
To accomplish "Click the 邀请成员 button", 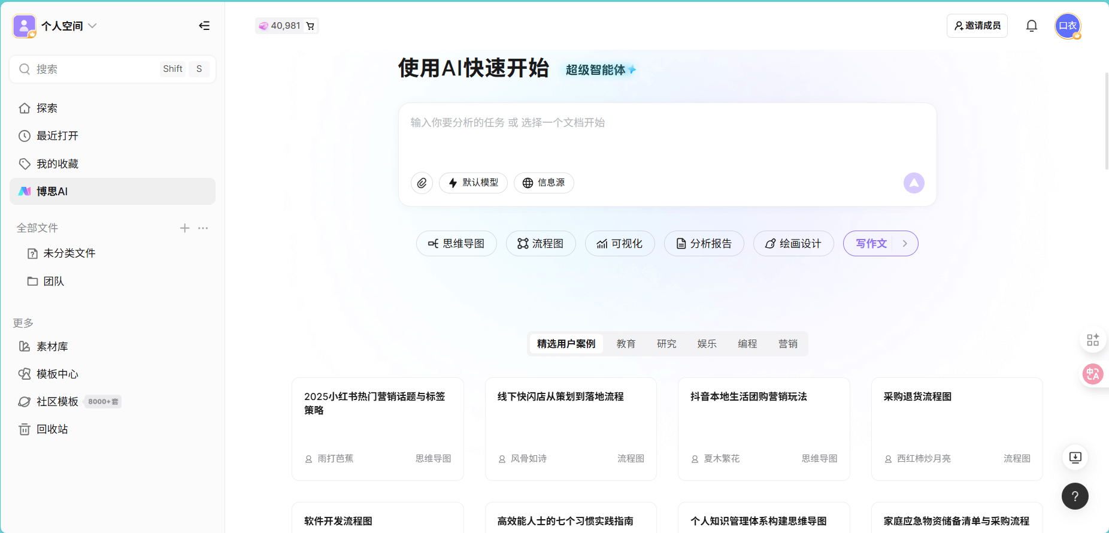I will point(977,26).
